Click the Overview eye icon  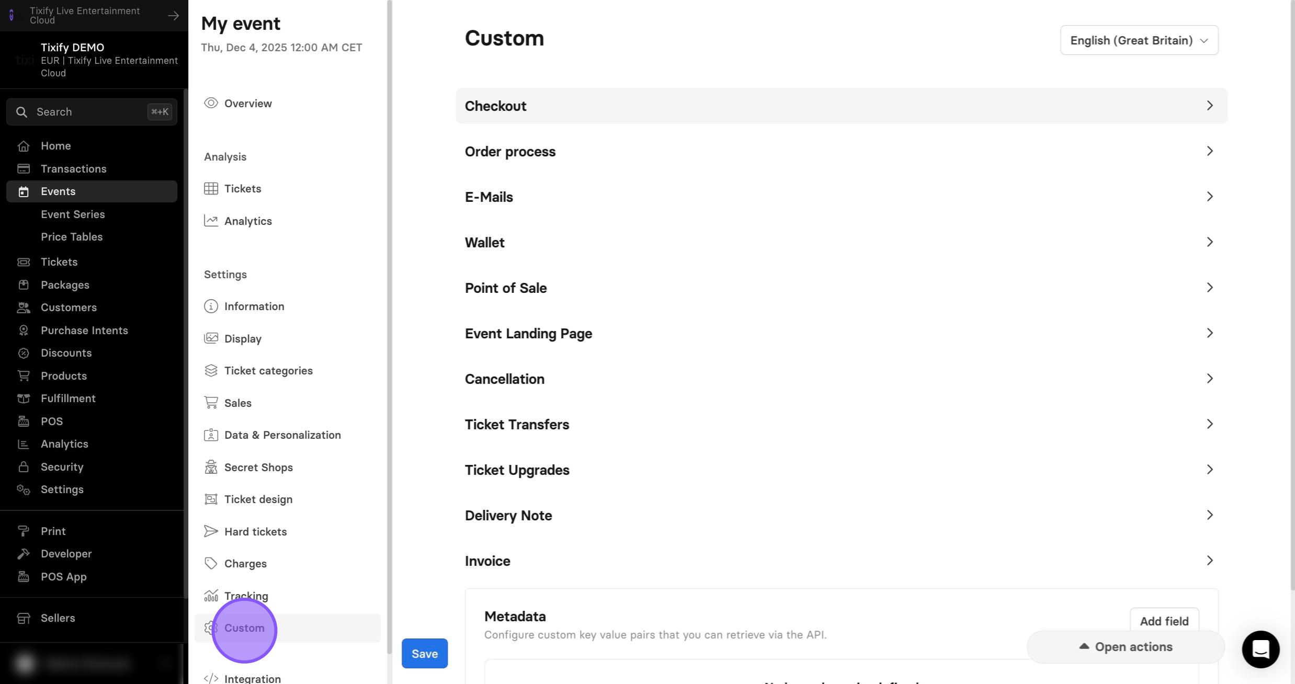[x=211, y=103]
